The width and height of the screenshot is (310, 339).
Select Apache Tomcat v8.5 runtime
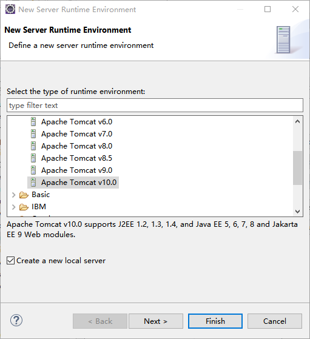pos(77,158)
